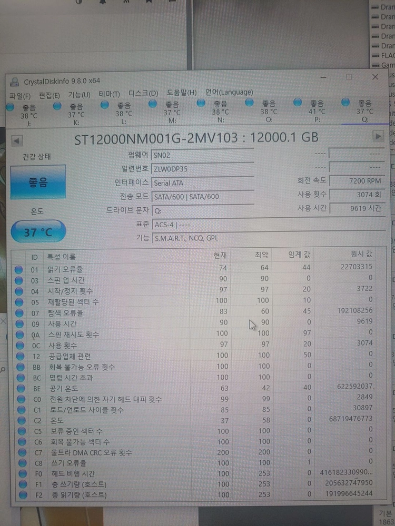Click the 현재 column header
Screen dimensions: 395x526
coord(220,255)
